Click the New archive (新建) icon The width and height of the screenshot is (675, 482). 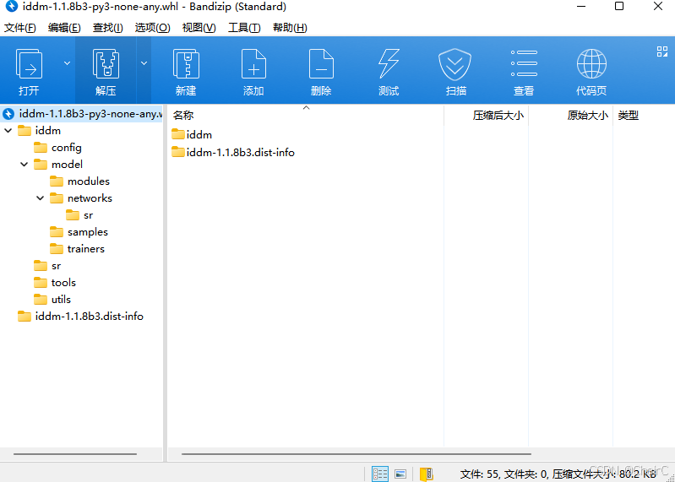pyautogui.click(x=186, y=64)
